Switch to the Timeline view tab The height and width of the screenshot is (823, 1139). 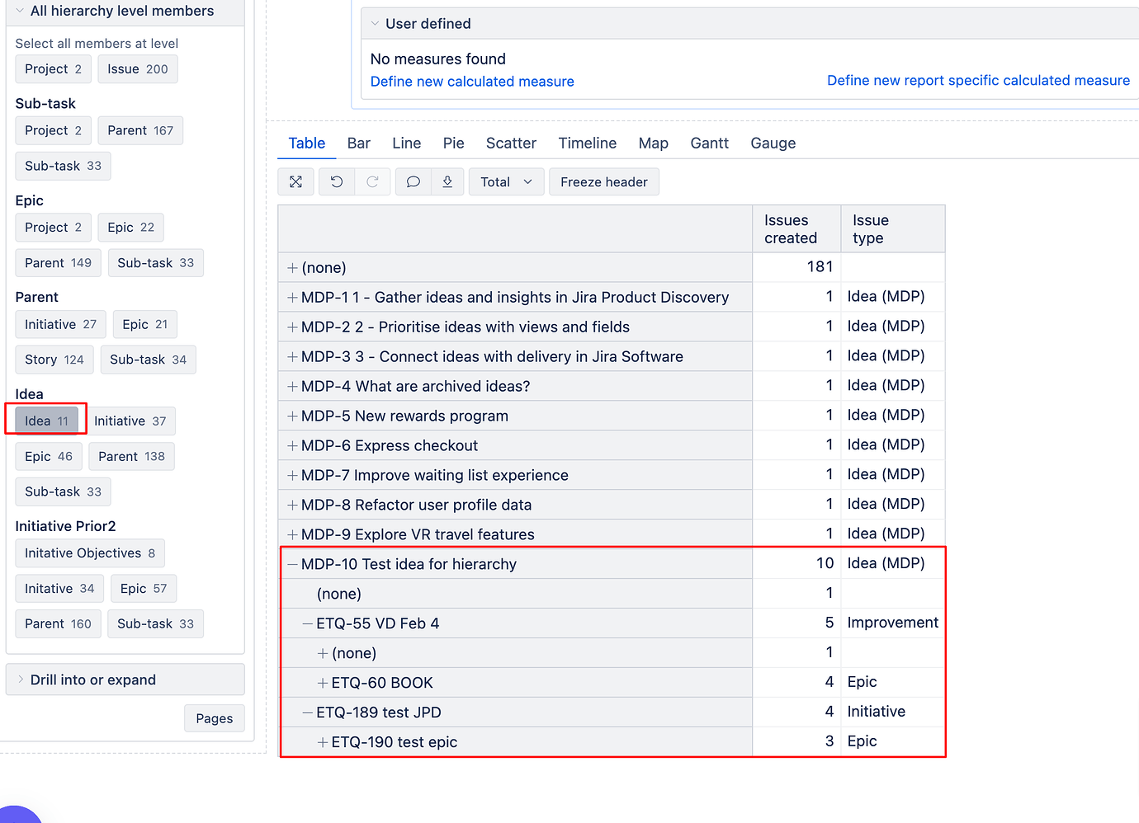[x=587, y=143]
